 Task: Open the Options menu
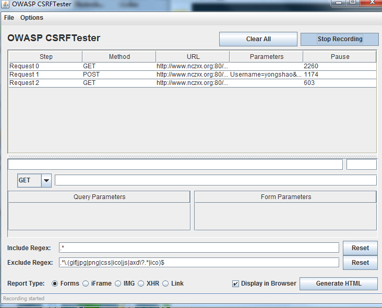(32, 18)
